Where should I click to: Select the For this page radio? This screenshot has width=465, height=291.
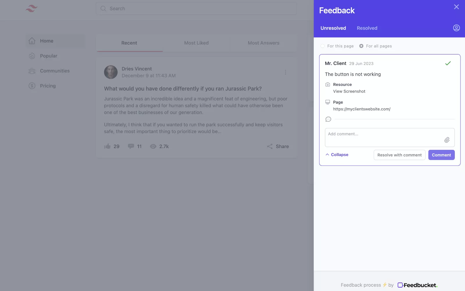pos(323,46)
